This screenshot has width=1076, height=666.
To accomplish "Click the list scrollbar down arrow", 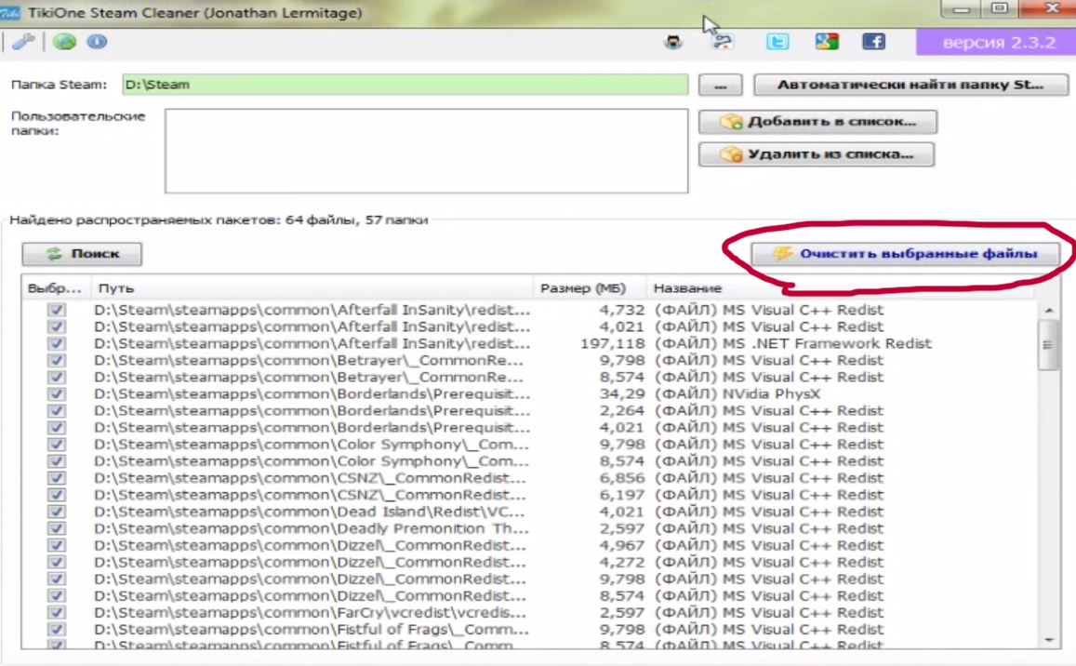I will coord(1048,639).
